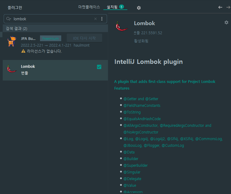Switch to the 마켓플레이스 tab
The height and width of the screenshot is (194, 231).
[x=89, y=7]
